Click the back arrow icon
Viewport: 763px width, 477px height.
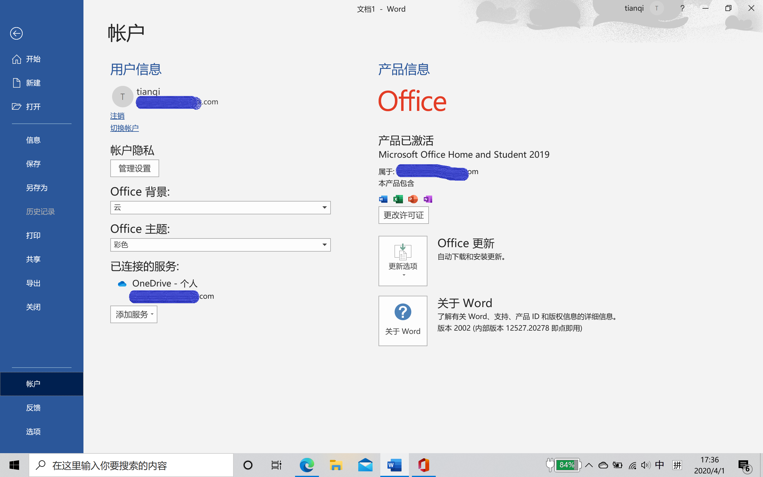(16, 33)
